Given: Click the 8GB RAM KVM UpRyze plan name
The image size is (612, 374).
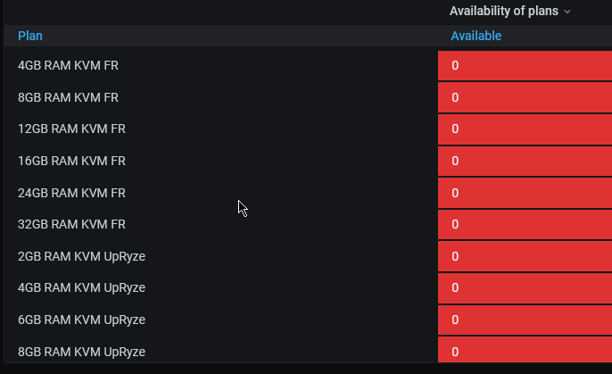Looking at the screenshot, I should pyautogui.click(x=81, y=352).
